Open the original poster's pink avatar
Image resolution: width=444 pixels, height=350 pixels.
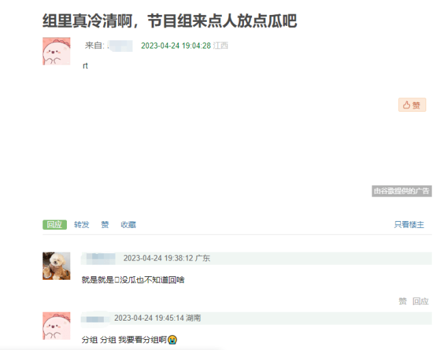point(56,51)
